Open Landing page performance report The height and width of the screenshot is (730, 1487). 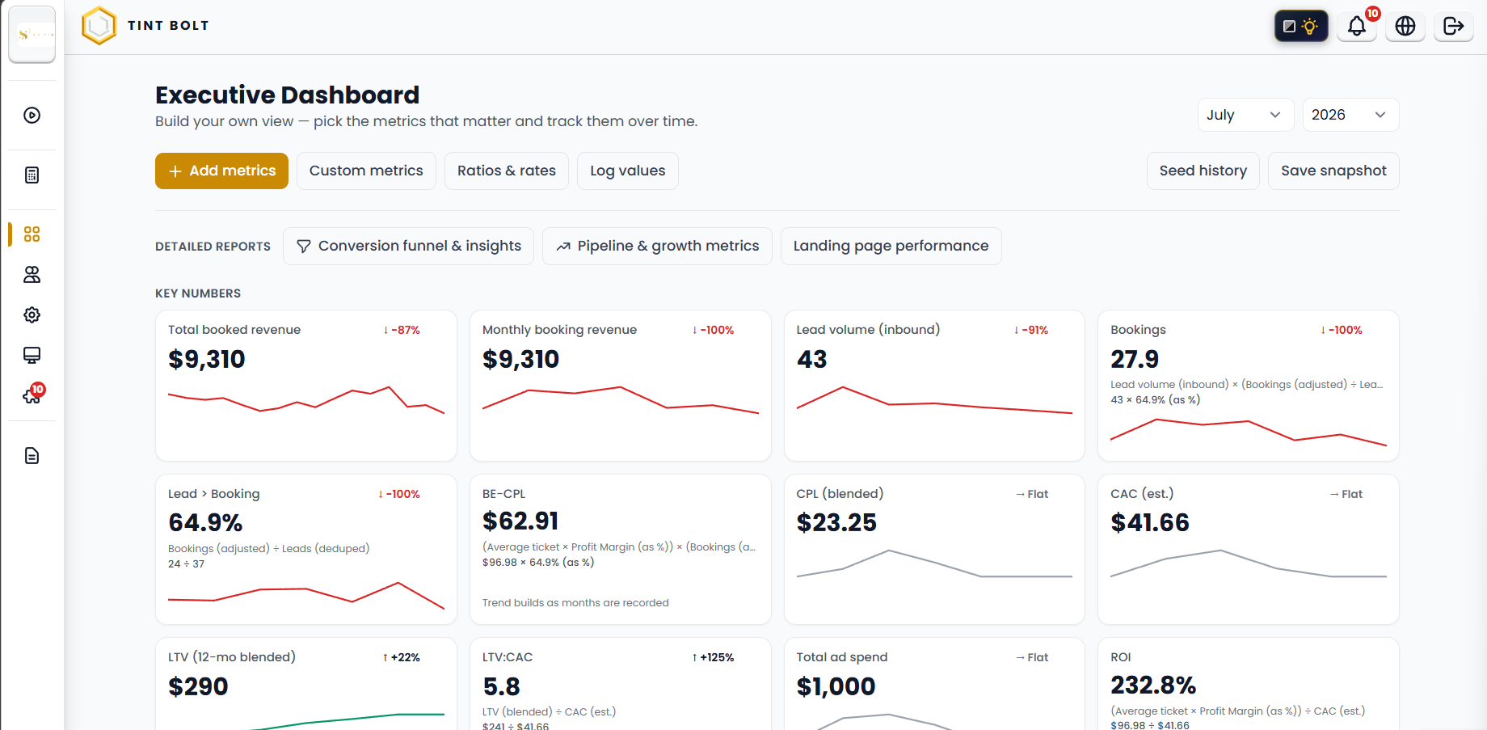click(x=891, y=246)
